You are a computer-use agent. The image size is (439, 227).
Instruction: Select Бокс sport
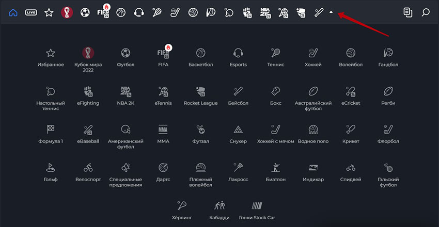pyautogui.click(x=276, y=96)
